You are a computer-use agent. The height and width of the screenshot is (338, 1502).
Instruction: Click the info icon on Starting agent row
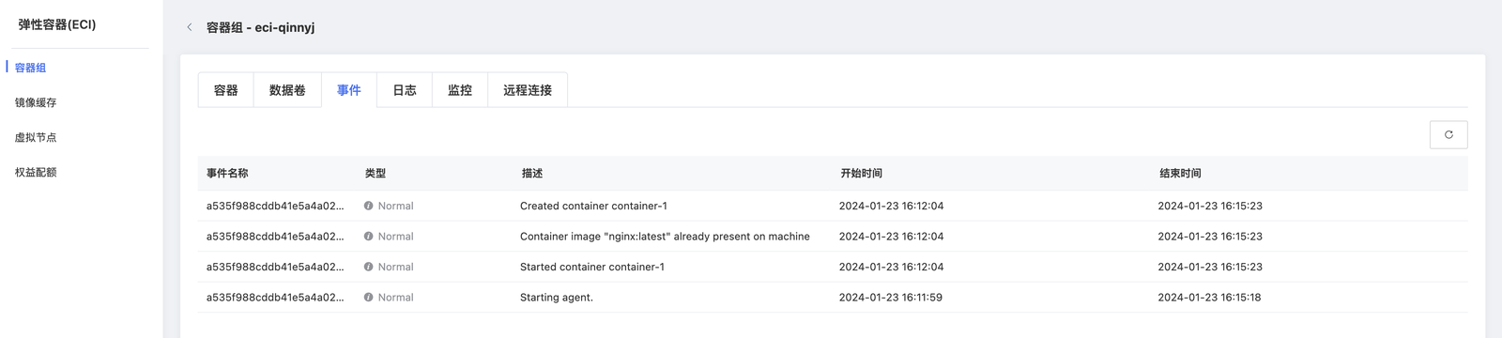pyautogui.click(x=368, y=298)
